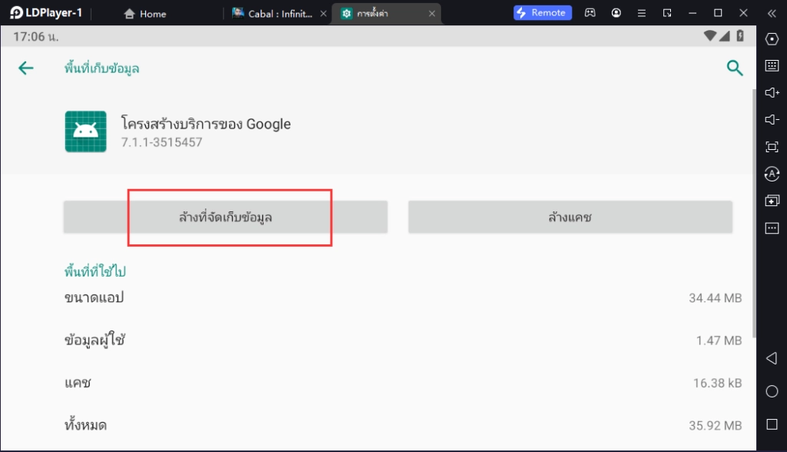
Task: Switch to the Home tab
Action: [x=145, y=14]
